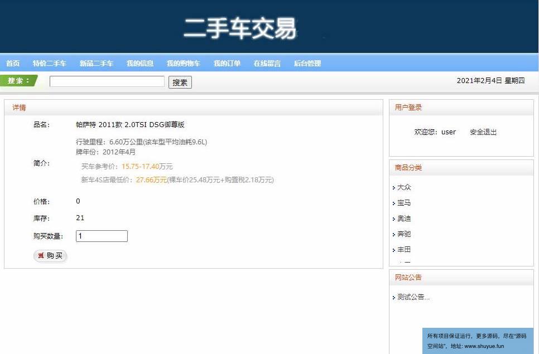Click the 牌年份 2012年4月 line
539x354 pixels.
[x=105, y=152]
